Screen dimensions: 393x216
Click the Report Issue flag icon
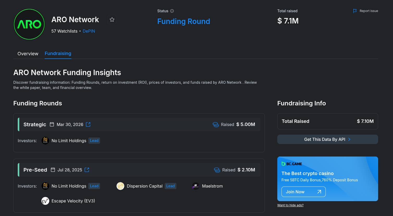355,11
